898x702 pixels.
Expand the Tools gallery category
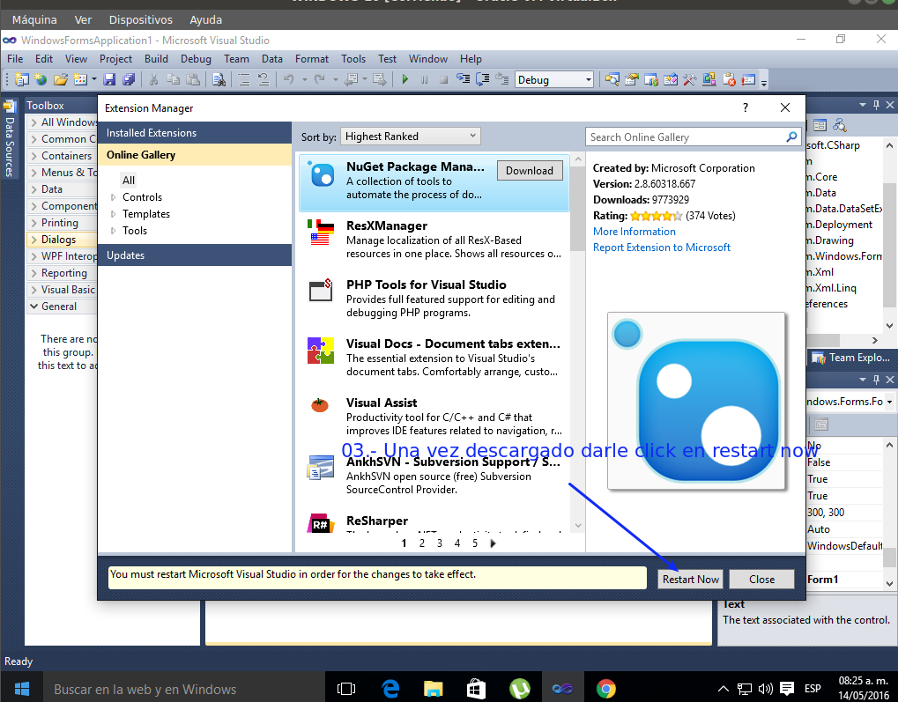[113, 231]
